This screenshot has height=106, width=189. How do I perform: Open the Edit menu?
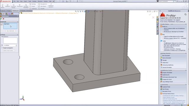18,1
